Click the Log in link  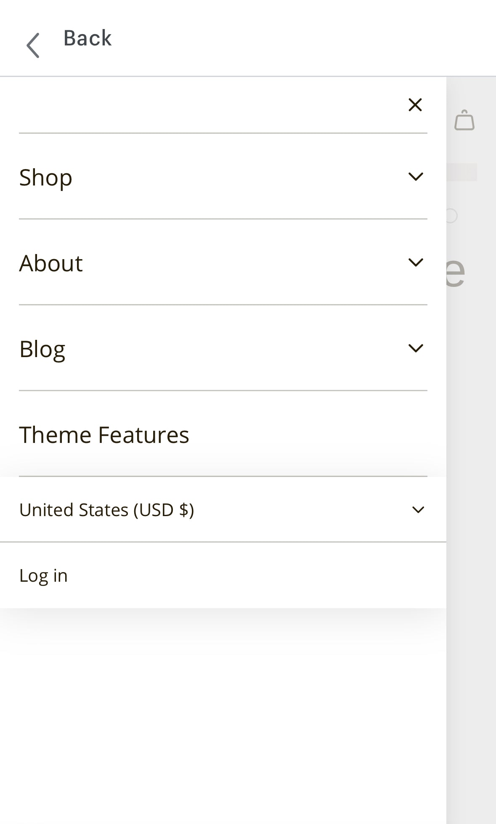(44, 575)
